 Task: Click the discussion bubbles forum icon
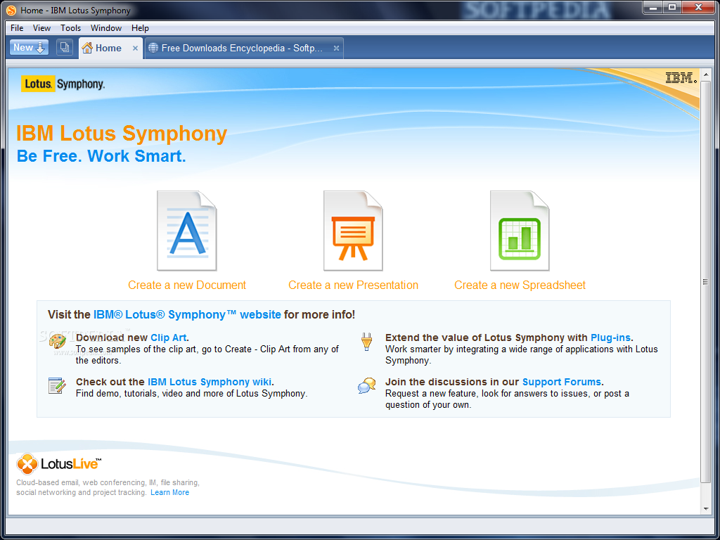click(366, 386)
